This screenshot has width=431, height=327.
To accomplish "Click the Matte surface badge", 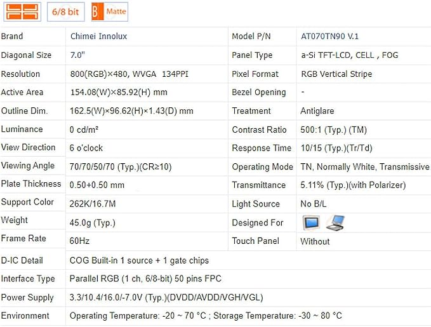I will (110, 12).
